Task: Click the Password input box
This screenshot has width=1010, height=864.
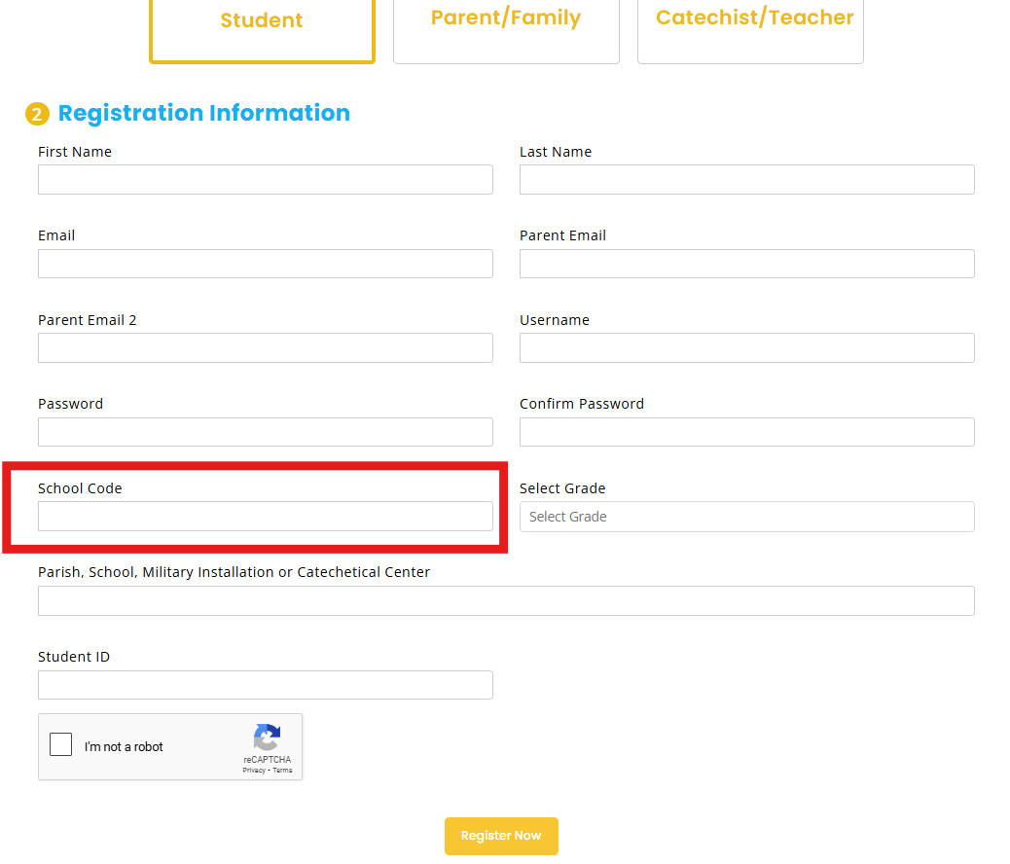Action: click(x=265, y=432)
